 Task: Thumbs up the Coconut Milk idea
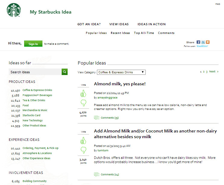[83, 141]
